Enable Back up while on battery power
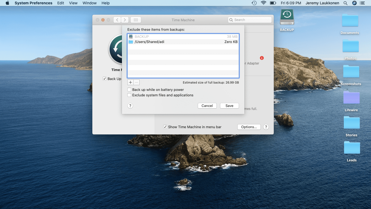371x209 pixels. coord(129,90)
